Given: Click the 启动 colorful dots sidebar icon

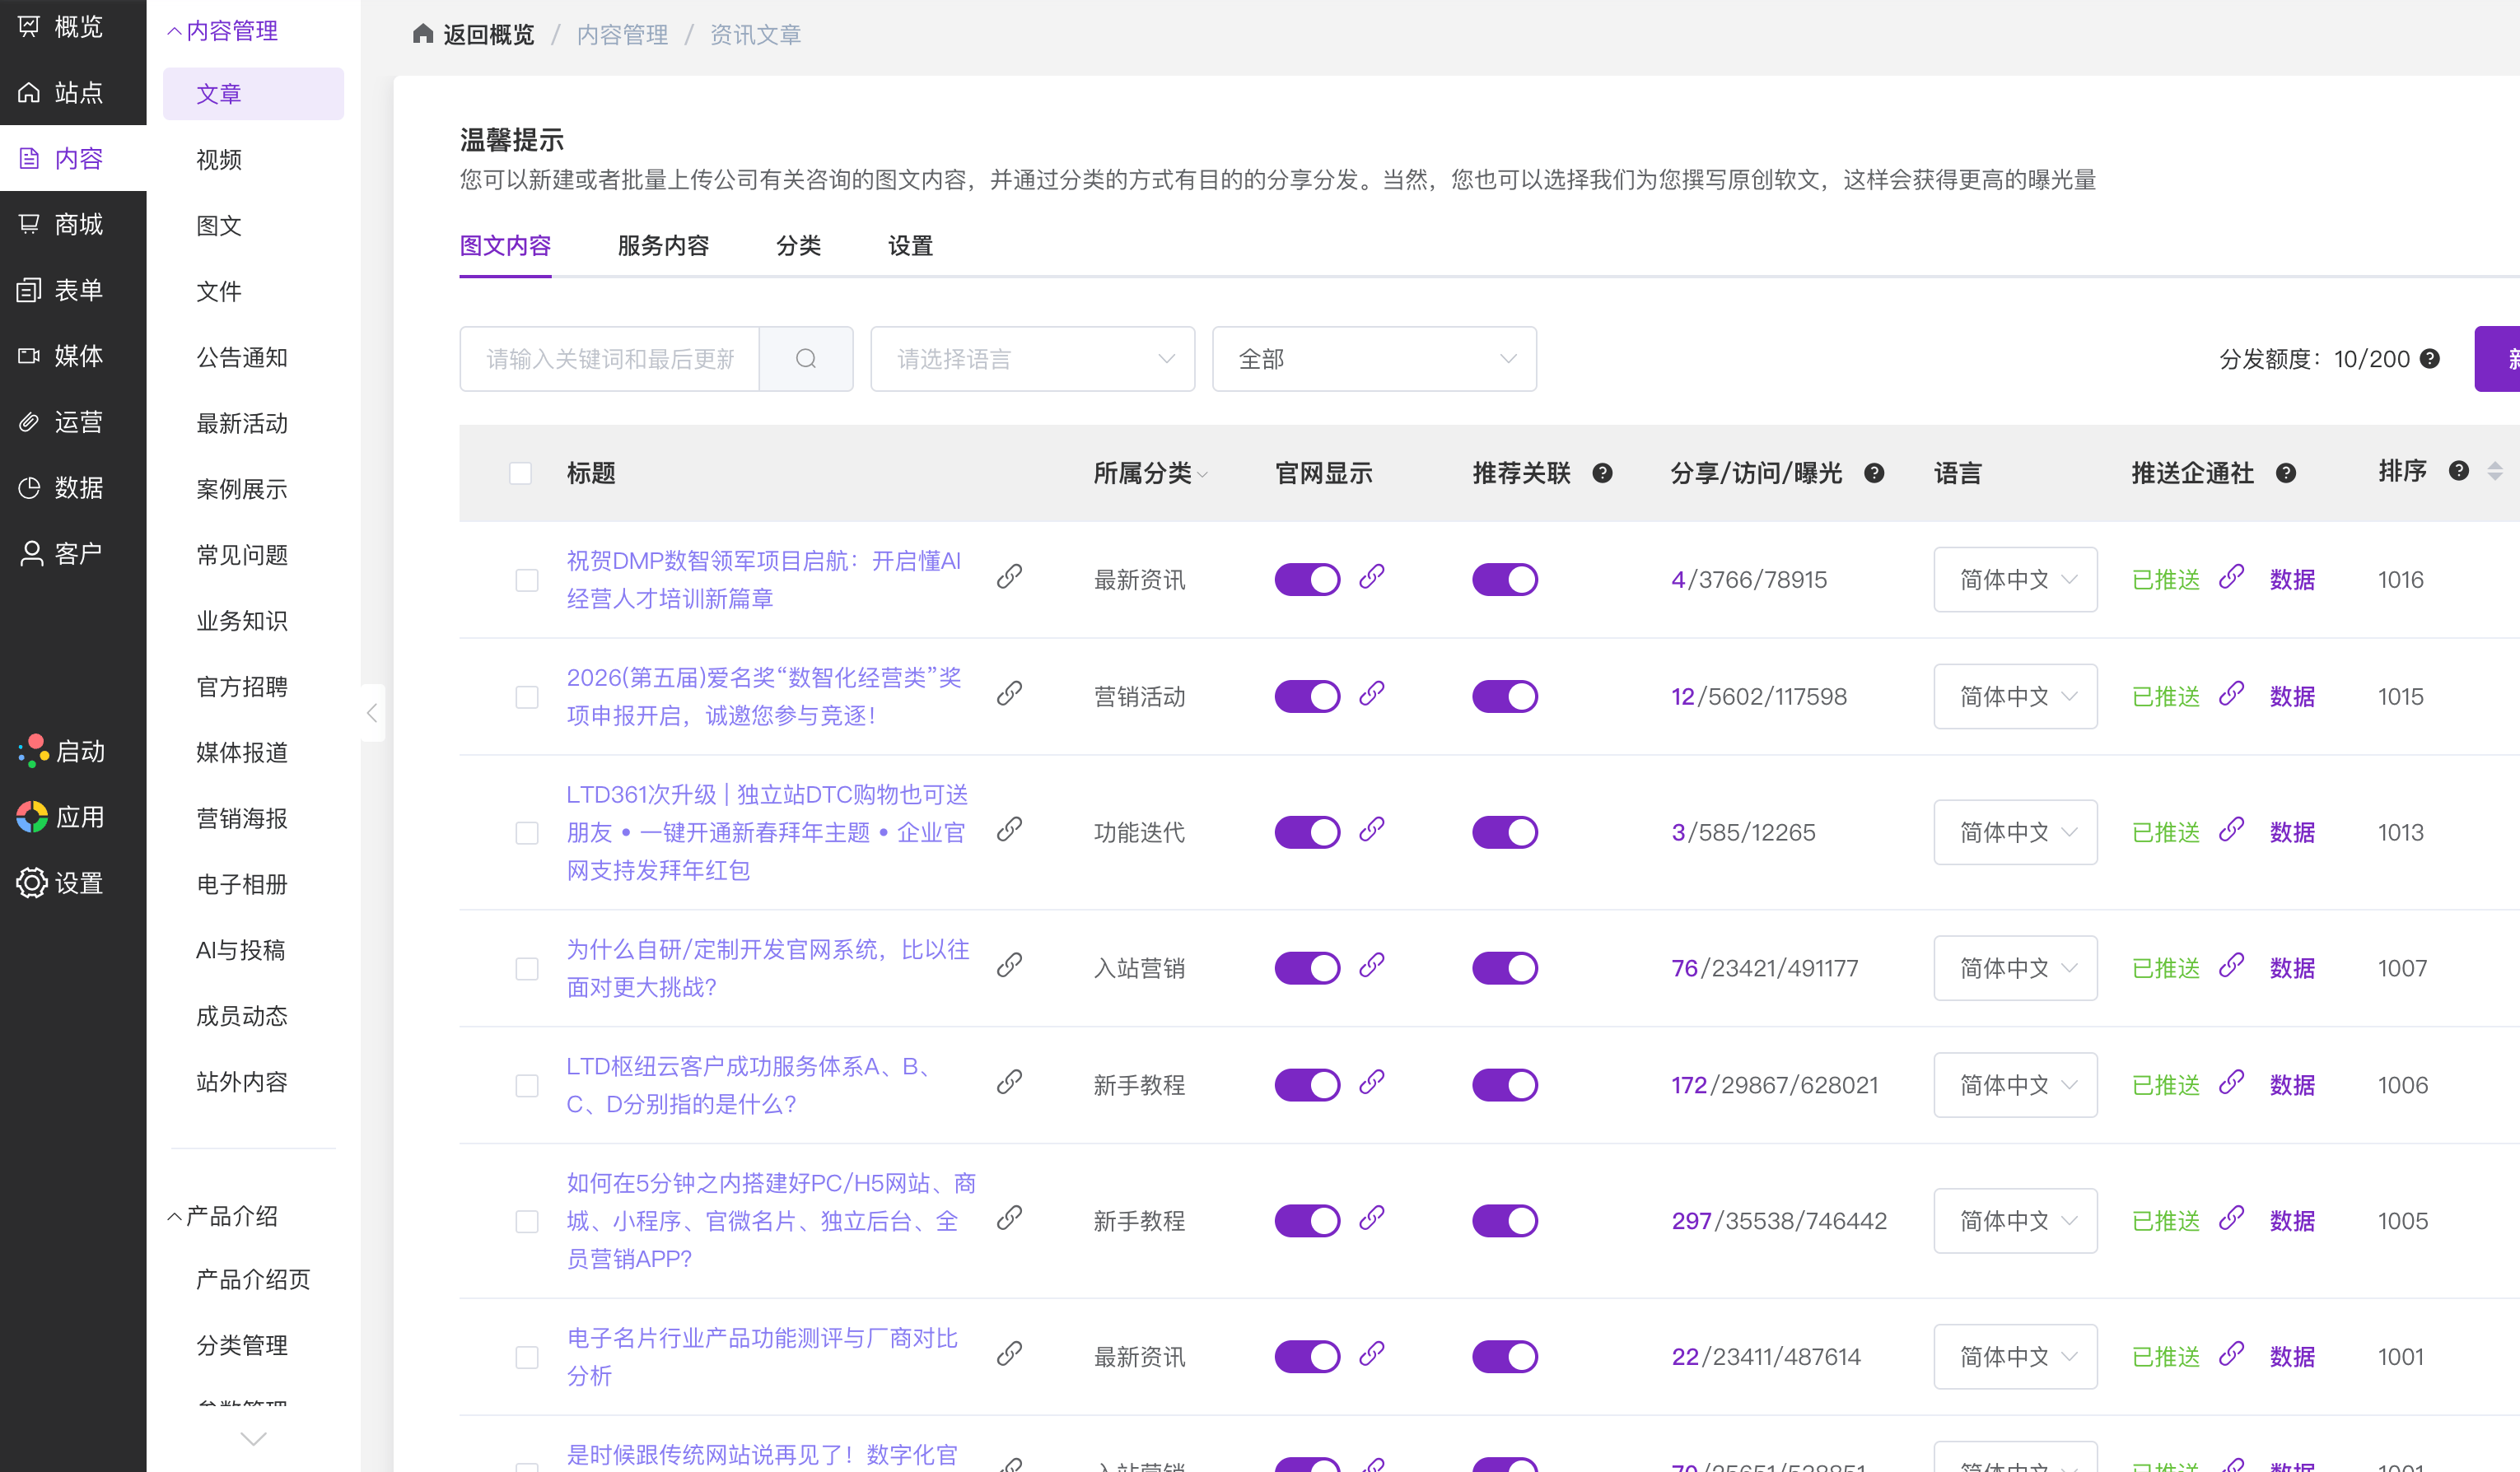Looking at the screenshot, I should 32,751.
